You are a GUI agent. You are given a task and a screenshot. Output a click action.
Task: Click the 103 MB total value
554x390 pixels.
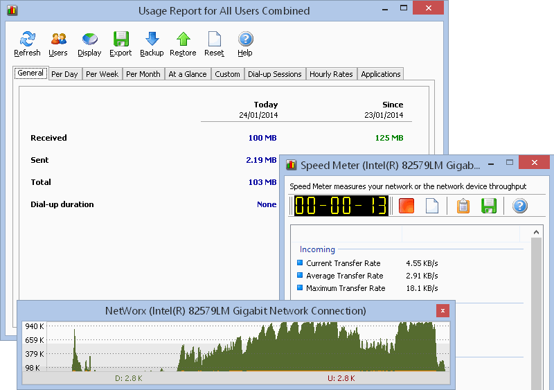click(x=262, y=182)
